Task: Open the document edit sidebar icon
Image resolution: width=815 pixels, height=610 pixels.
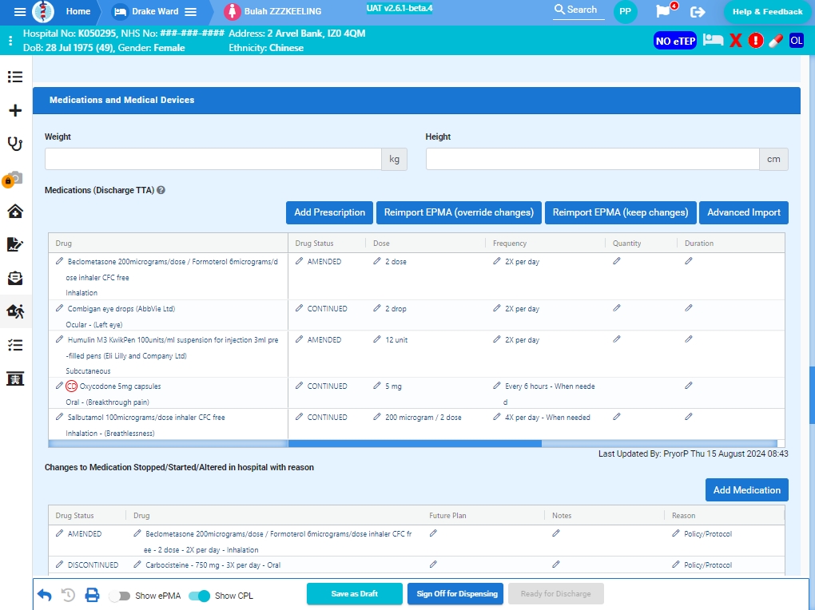Action: click(x=15, y=245)
